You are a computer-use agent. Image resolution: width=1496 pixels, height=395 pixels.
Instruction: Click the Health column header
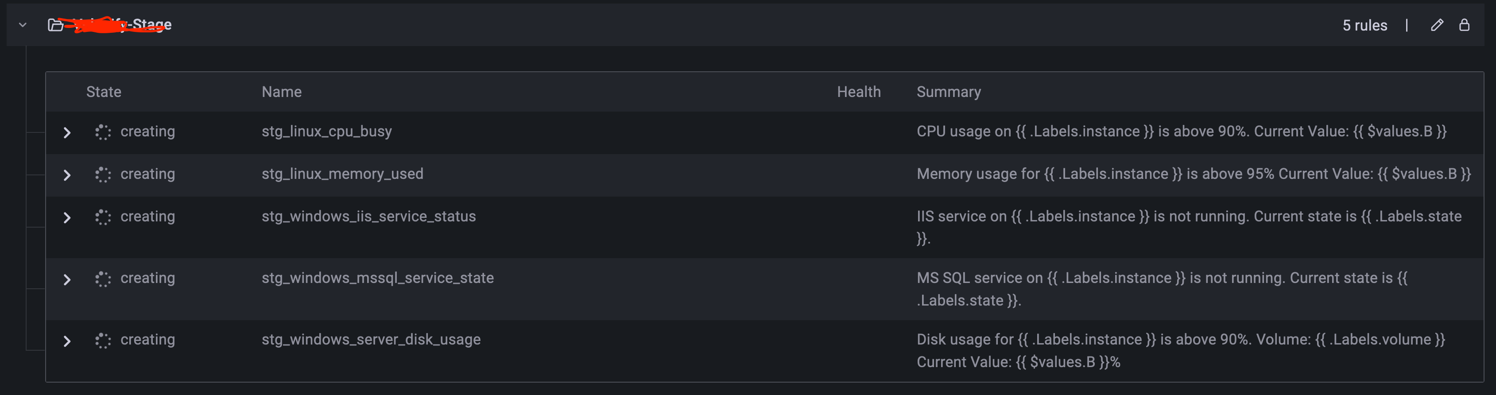pyautogui.click(x=858, y=92)
